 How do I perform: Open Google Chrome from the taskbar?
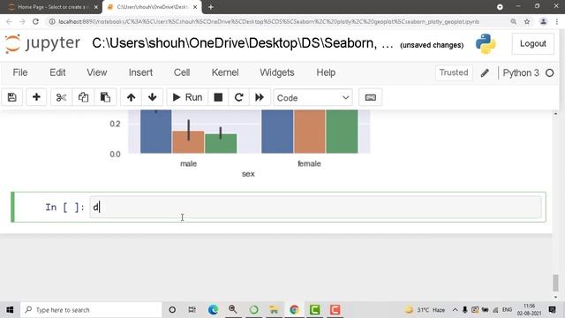coord(294,310)
